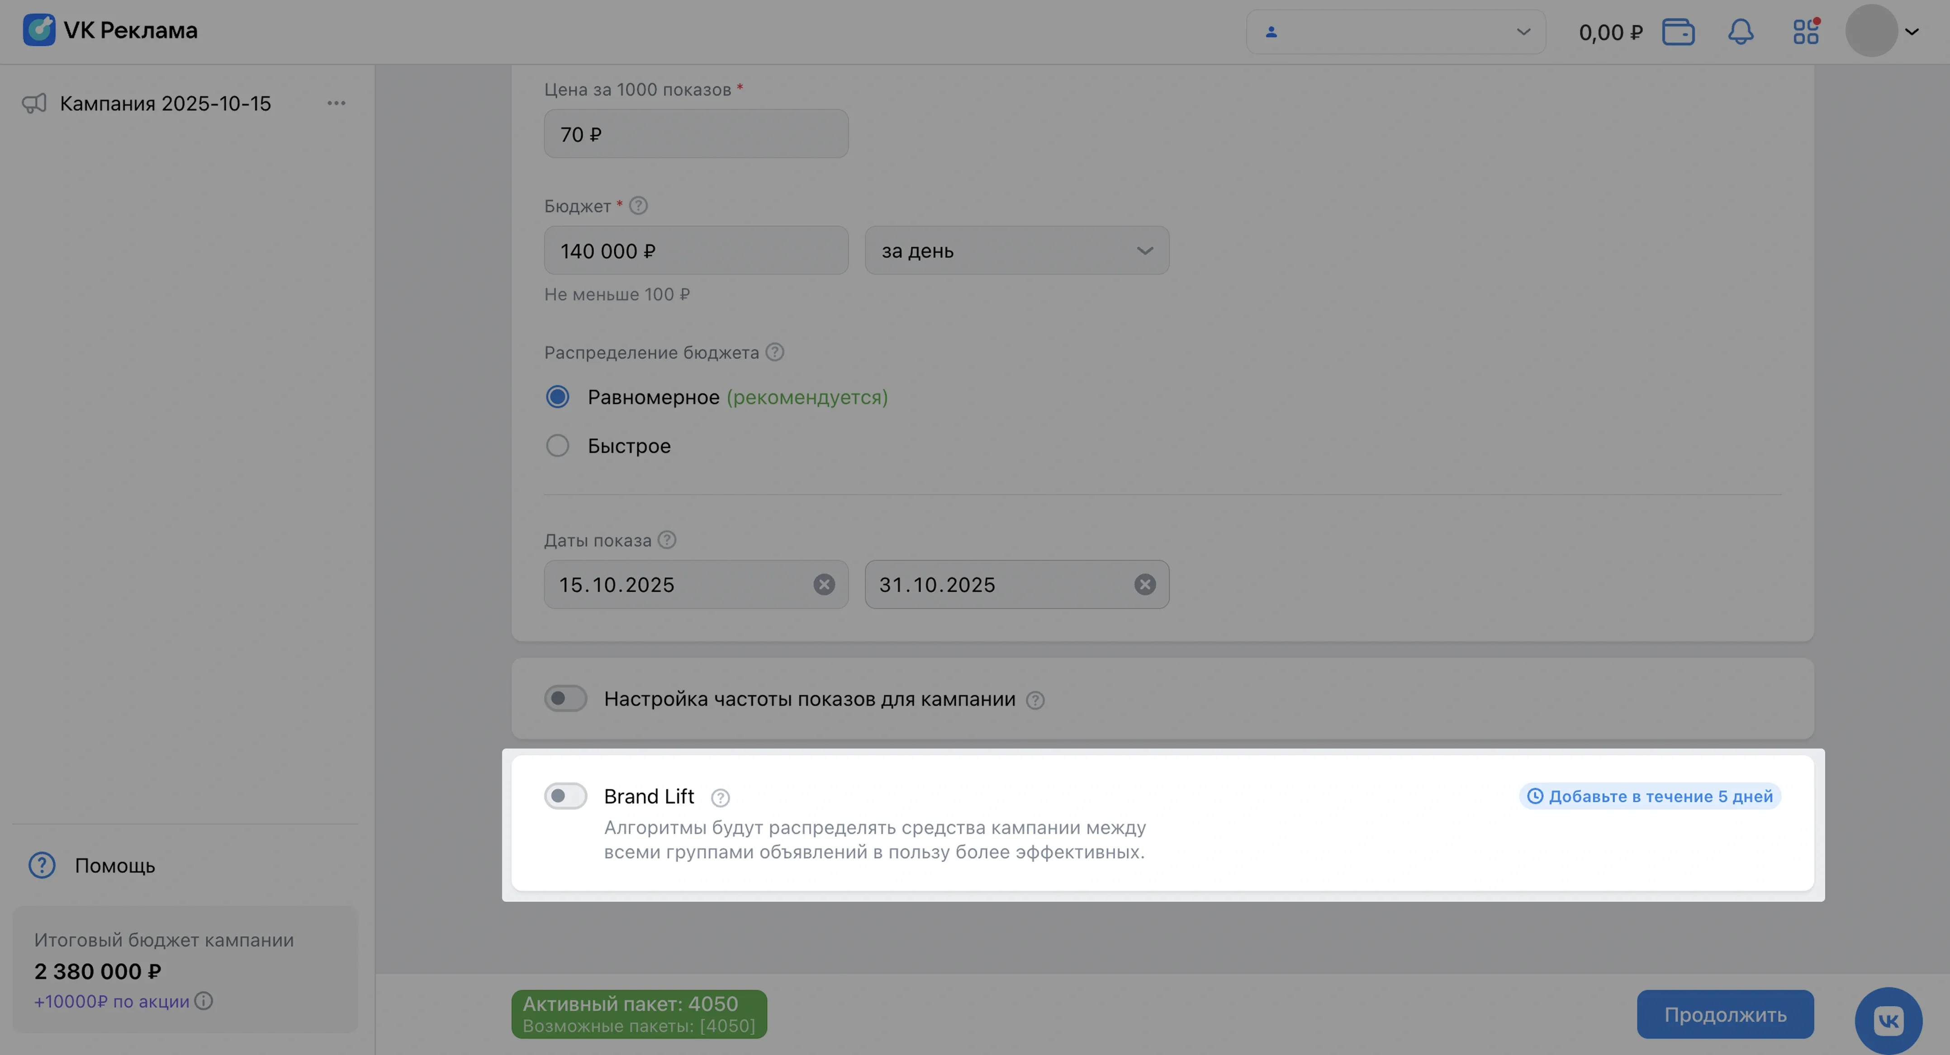Open campaign three-dots options menu
This screenshot has height=1055, width=1950.
click(336, 103)
